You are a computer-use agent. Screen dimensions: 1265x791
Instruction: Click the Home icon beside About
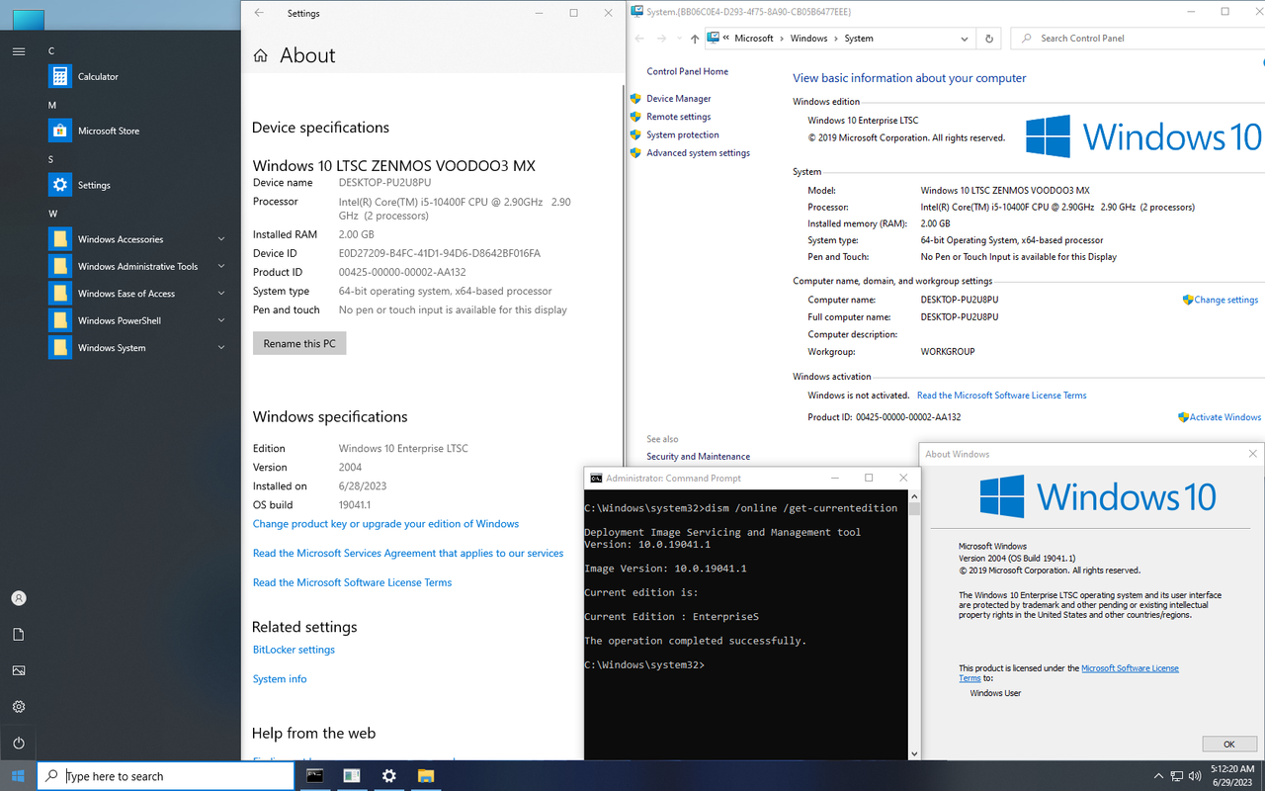click(x=261, y=56)
